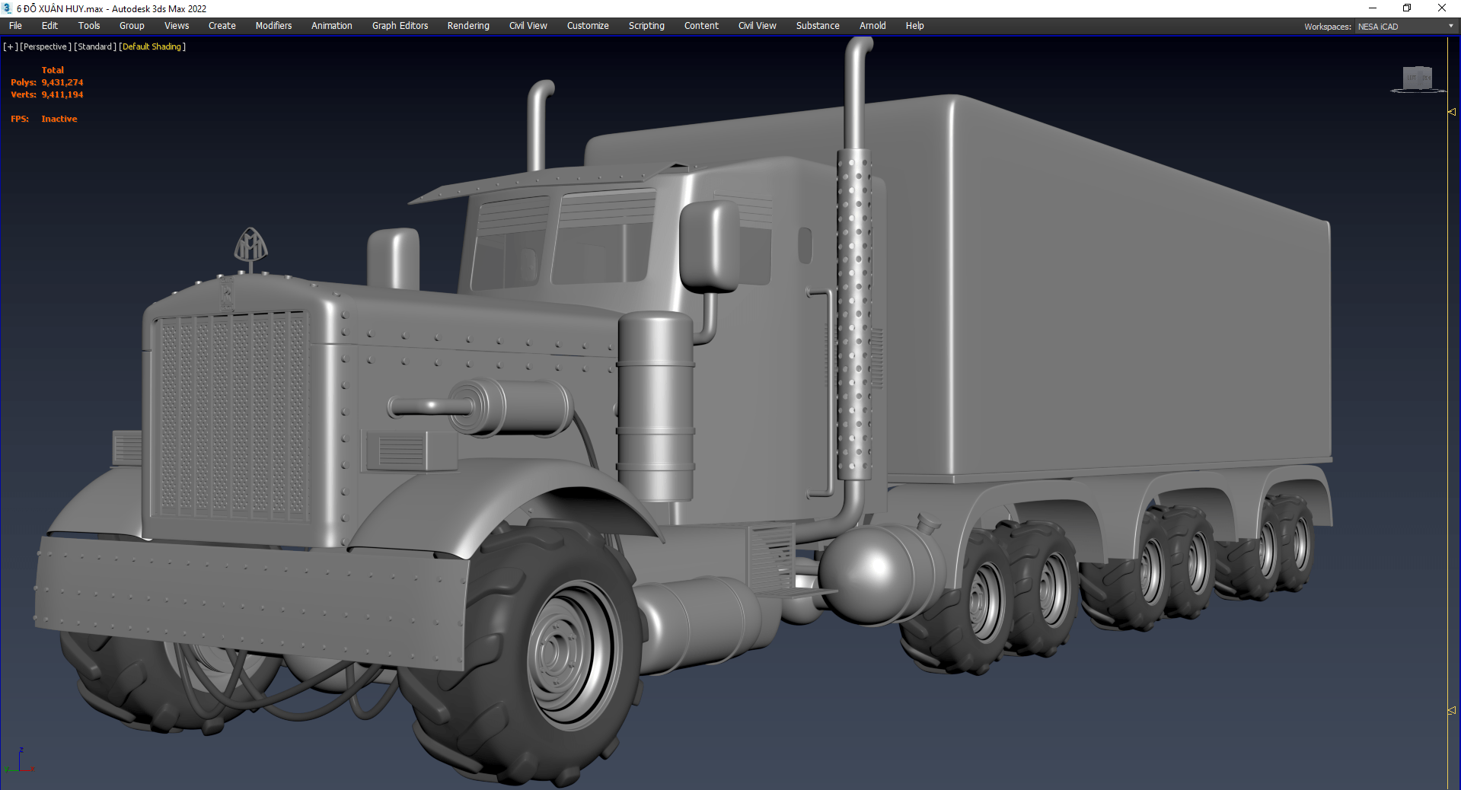Open the Arnold menu
Viewport: 1461px width, 790px height.
pos(872,26)
